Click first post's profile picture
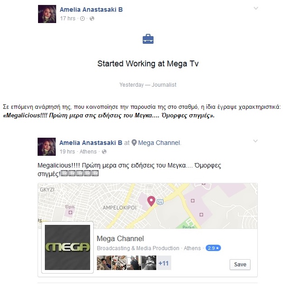Image resolution: width=284 pixels, height=284 pixels. click(47, 14)
